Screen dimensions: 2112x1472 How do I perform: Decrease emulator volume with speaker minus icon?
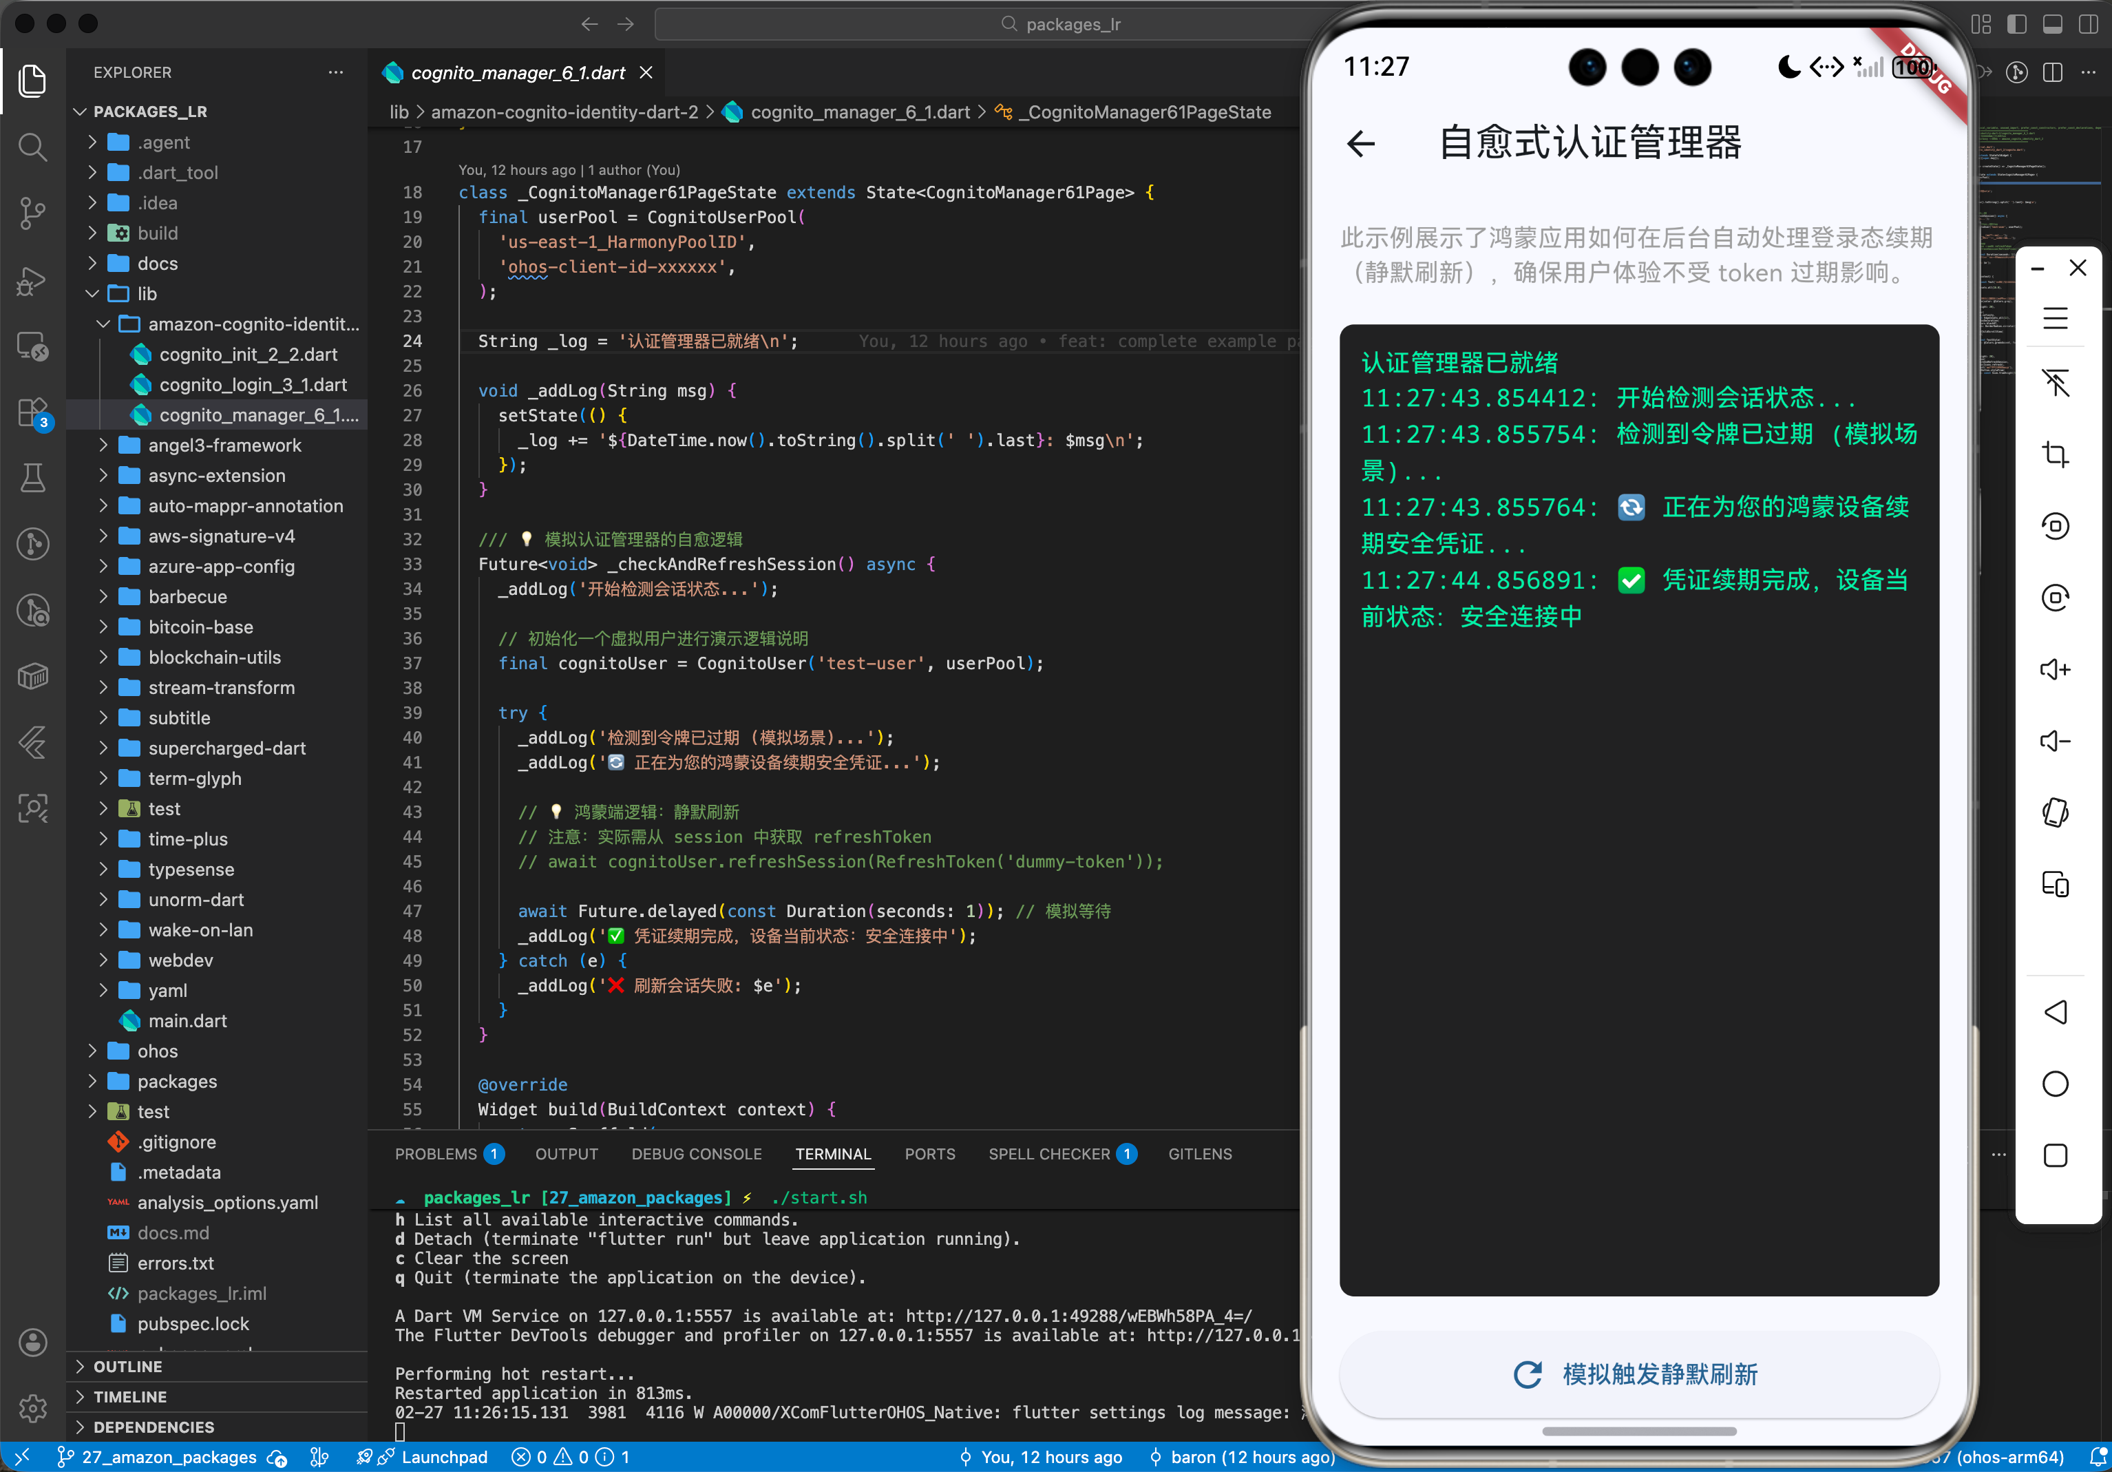pos(2055,741)
